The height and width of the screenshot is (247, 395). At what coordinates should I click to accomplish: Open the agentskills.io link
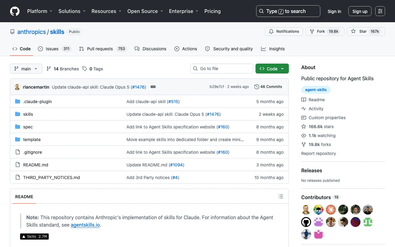(x=85, y=225)
